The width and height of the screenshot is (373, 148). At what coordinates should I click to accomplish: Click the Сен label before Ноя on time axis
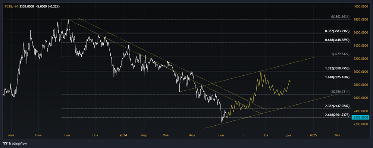tap(67, 135)
